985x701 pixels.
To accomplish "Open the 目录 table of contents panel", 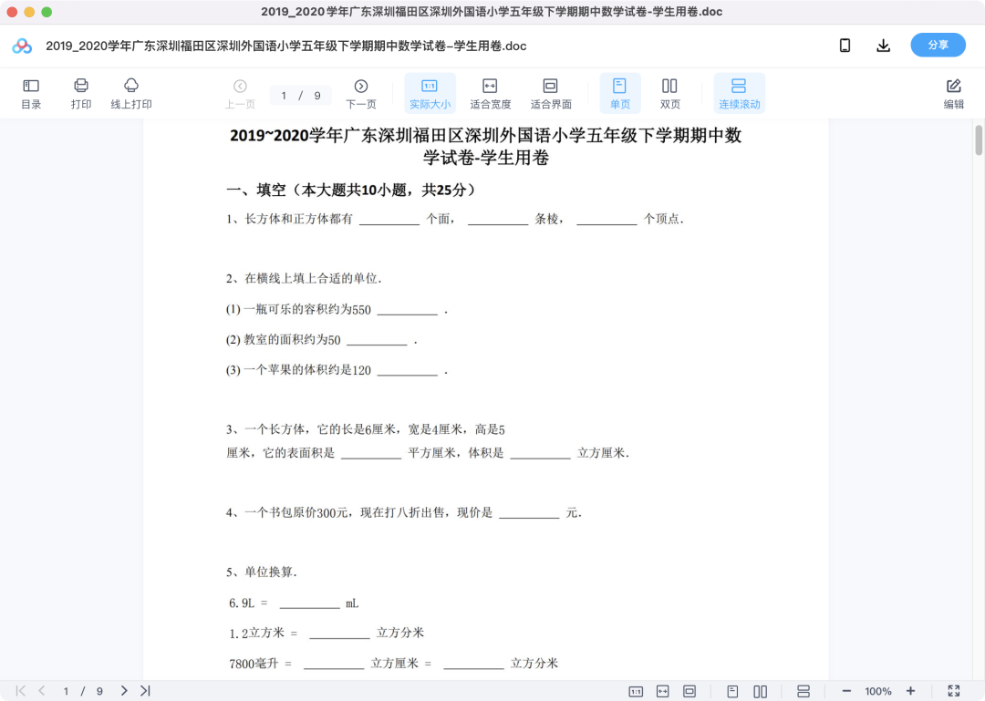I will [x=31, y=94].
